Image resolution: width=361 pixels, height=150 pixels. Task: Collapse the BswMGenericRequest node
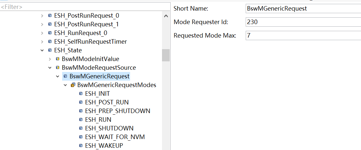(58, 76)
